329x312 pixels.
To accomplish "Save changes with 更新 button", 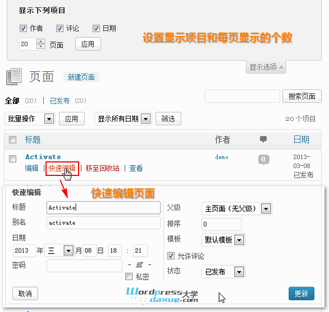I will pos(301,293).
